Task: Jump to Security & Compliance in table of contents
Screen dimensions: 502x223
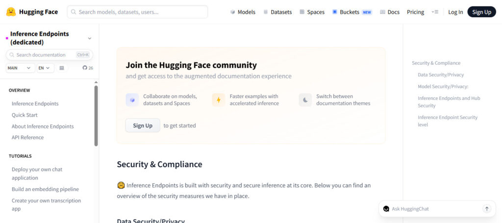Action: 436,63
